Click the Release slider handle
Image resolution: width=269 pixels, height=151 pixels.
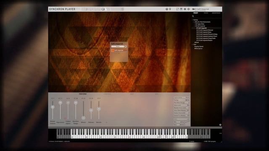91,110
